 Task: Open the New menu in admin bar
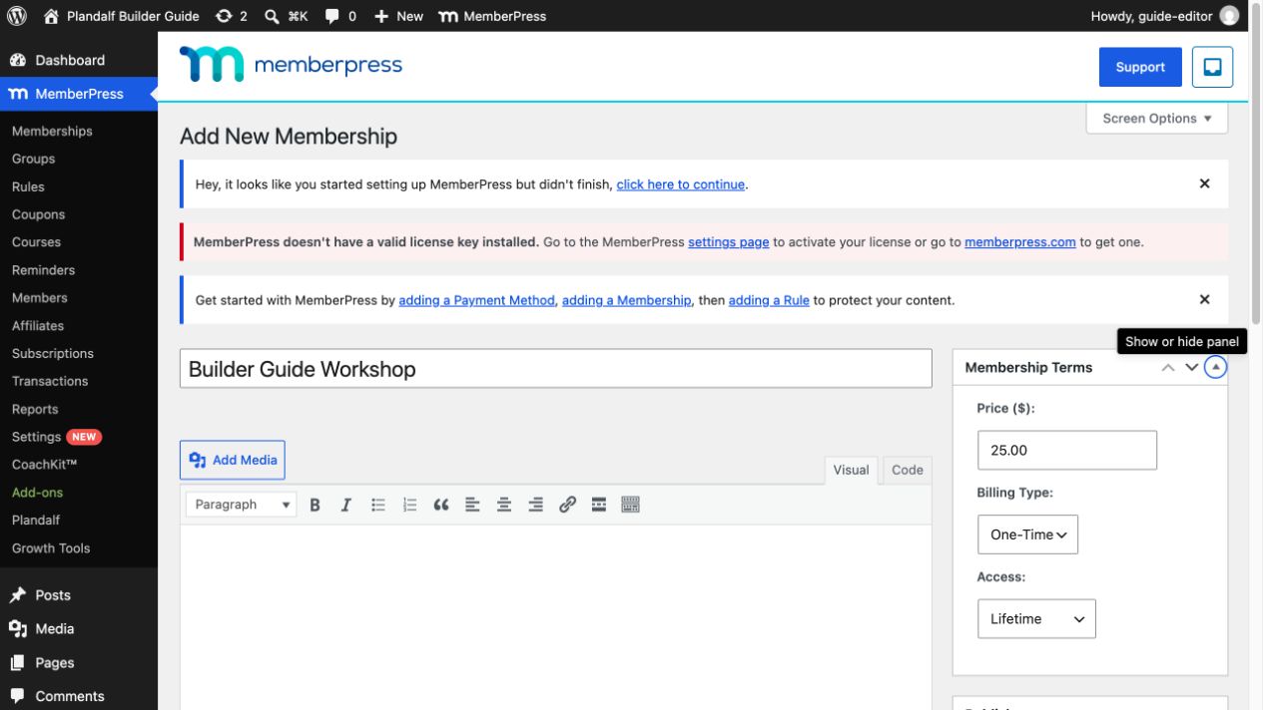pos(398,16)
